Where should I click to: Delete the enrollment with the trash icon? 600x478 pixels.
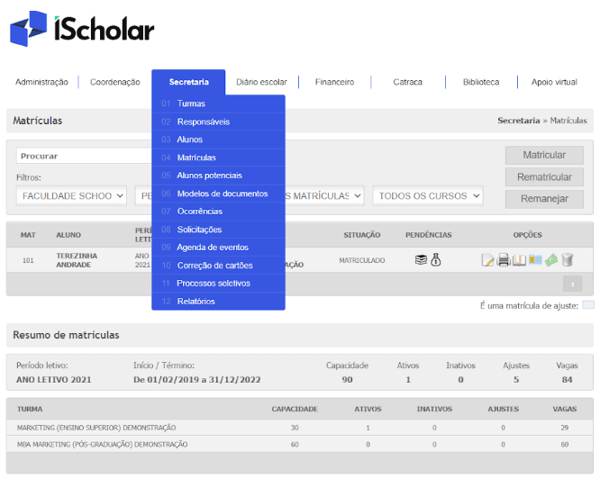[567, 260]
